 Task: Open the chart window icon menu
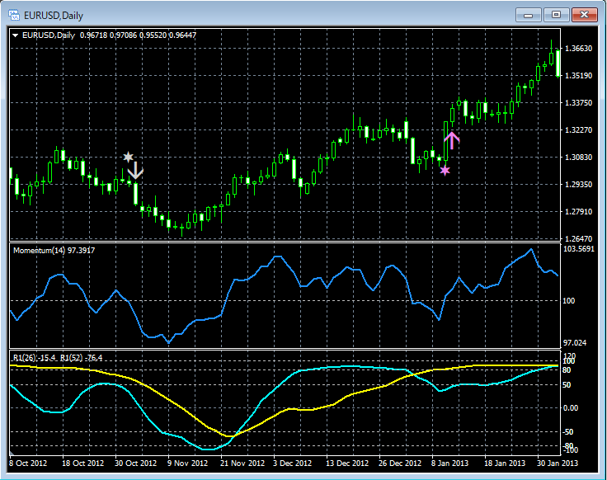tap(14, 15)
